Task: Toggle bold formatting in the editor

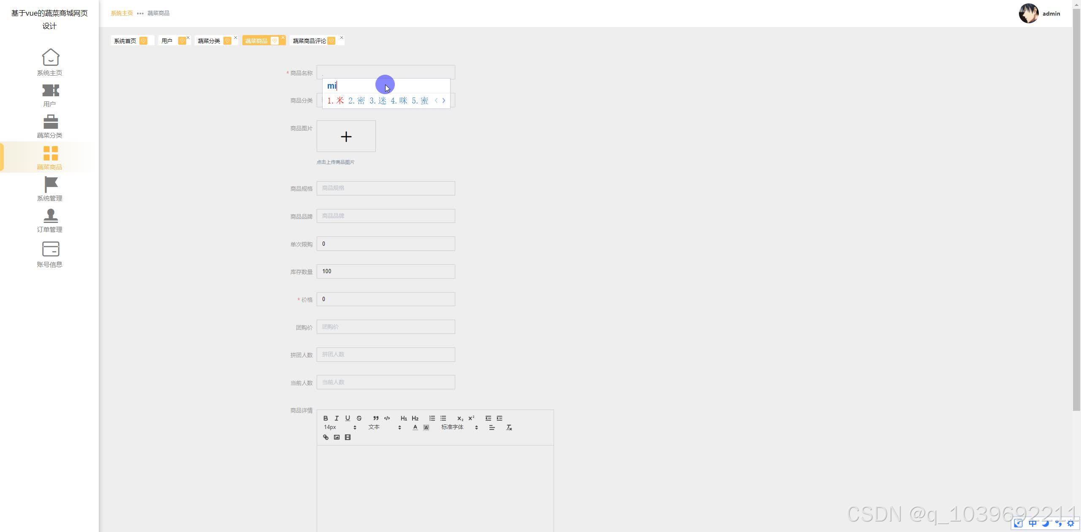Action: (x=325, y=418)
